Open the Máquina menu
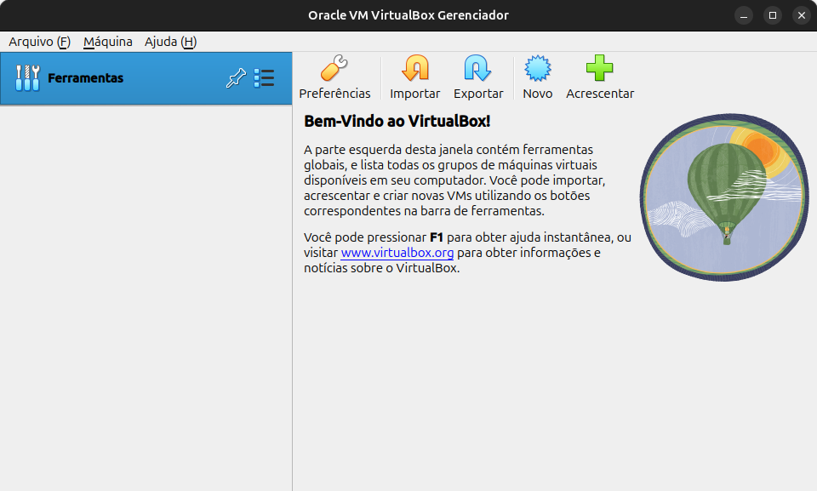 pos(108,42)
